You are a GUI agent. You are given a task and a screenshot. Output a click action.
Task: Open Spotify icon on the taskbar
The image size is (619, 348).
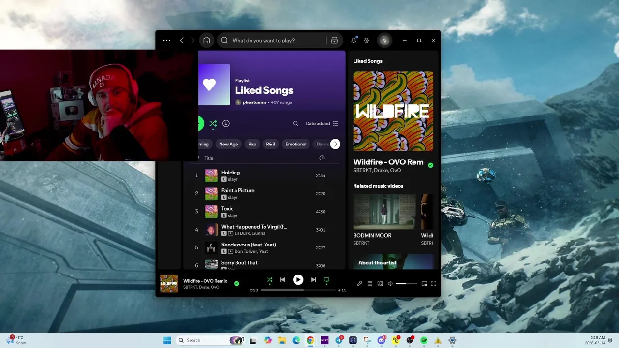click(424, 340)
